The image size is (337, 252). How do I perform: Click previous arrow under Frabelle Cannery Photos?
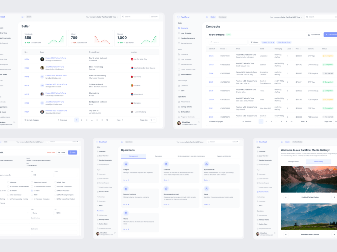[x=286, y=235]
